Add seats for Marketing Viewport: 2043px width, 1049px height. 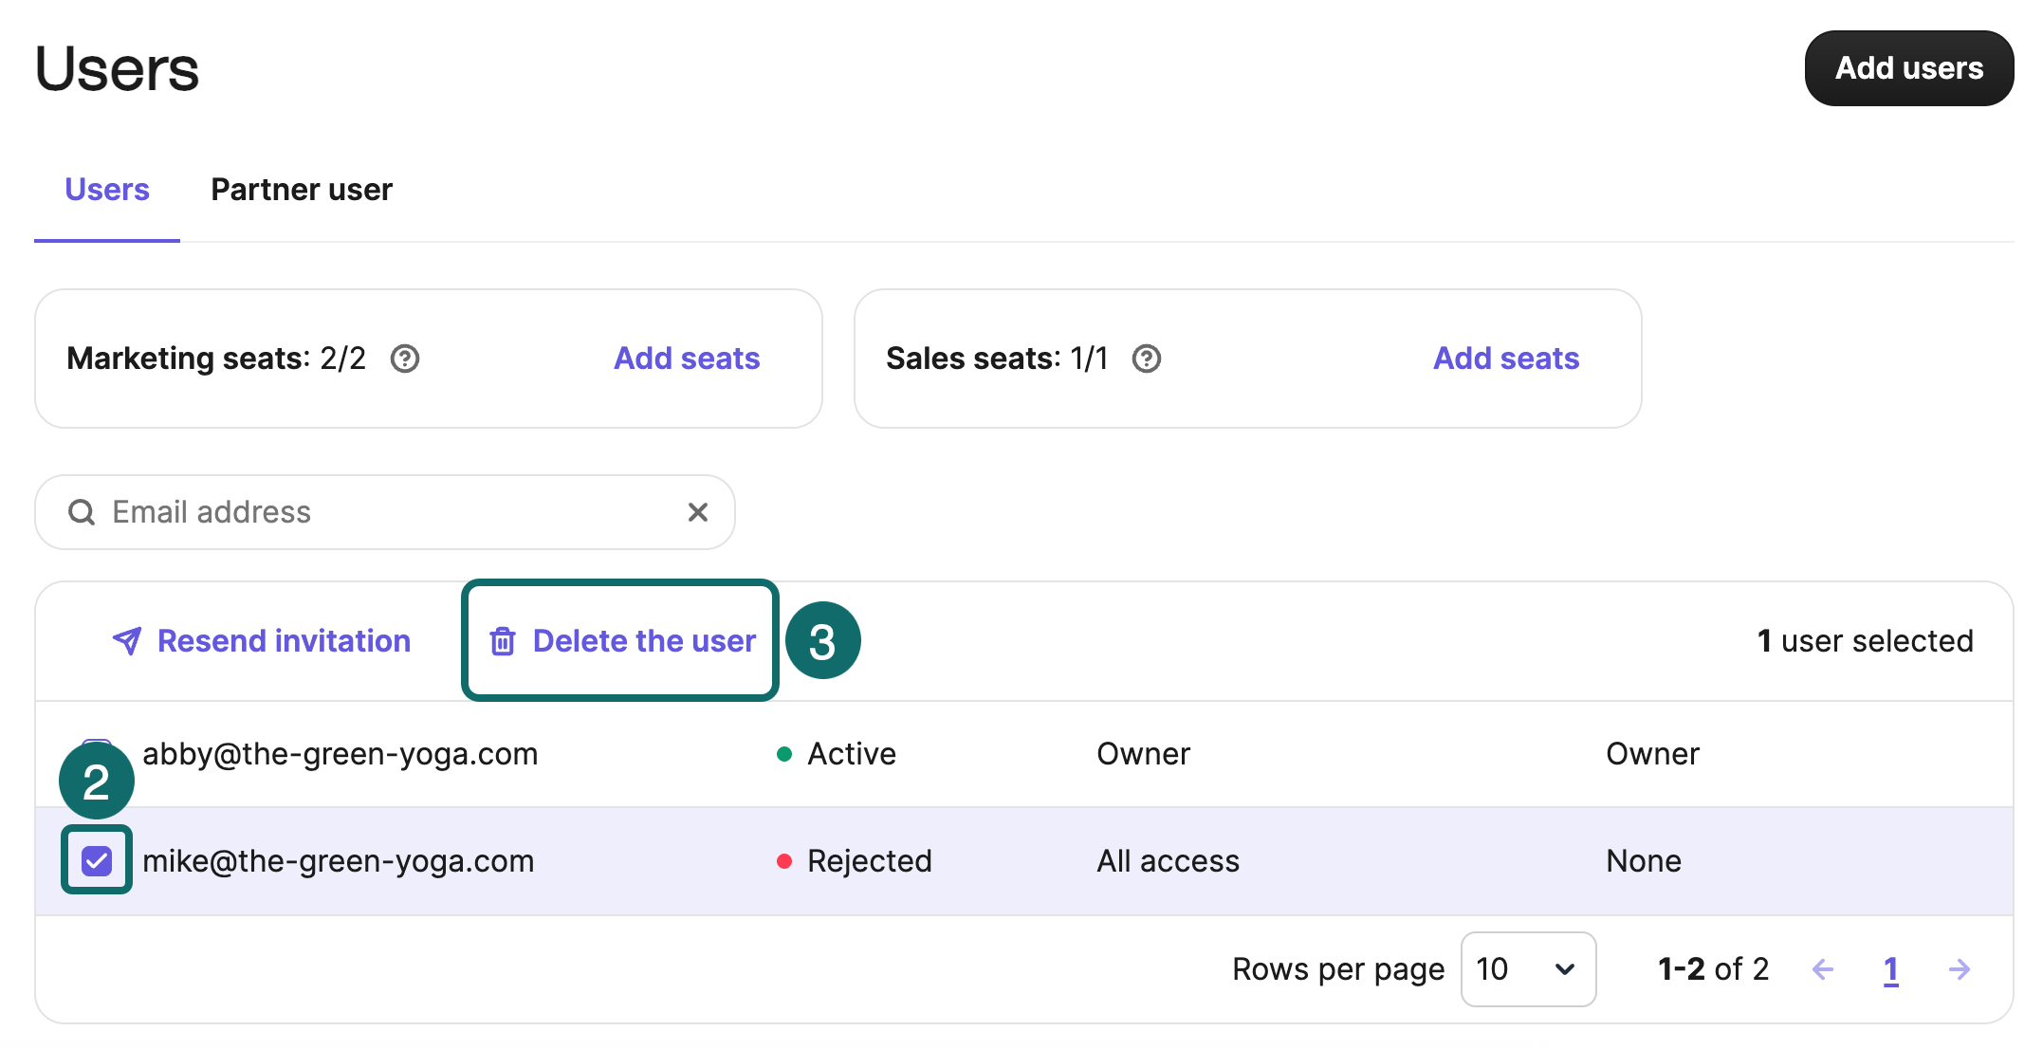(x=687, y=359)
